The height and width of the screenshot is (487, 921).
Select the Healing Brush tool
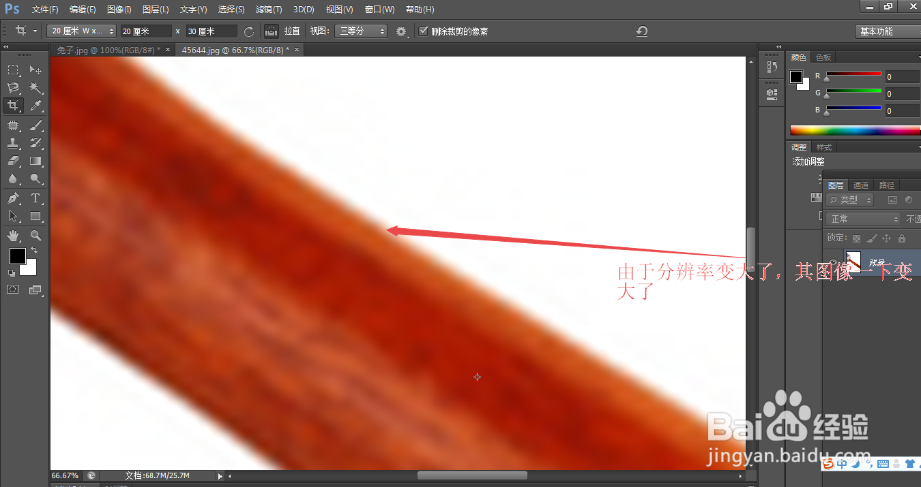click(13, 125)
